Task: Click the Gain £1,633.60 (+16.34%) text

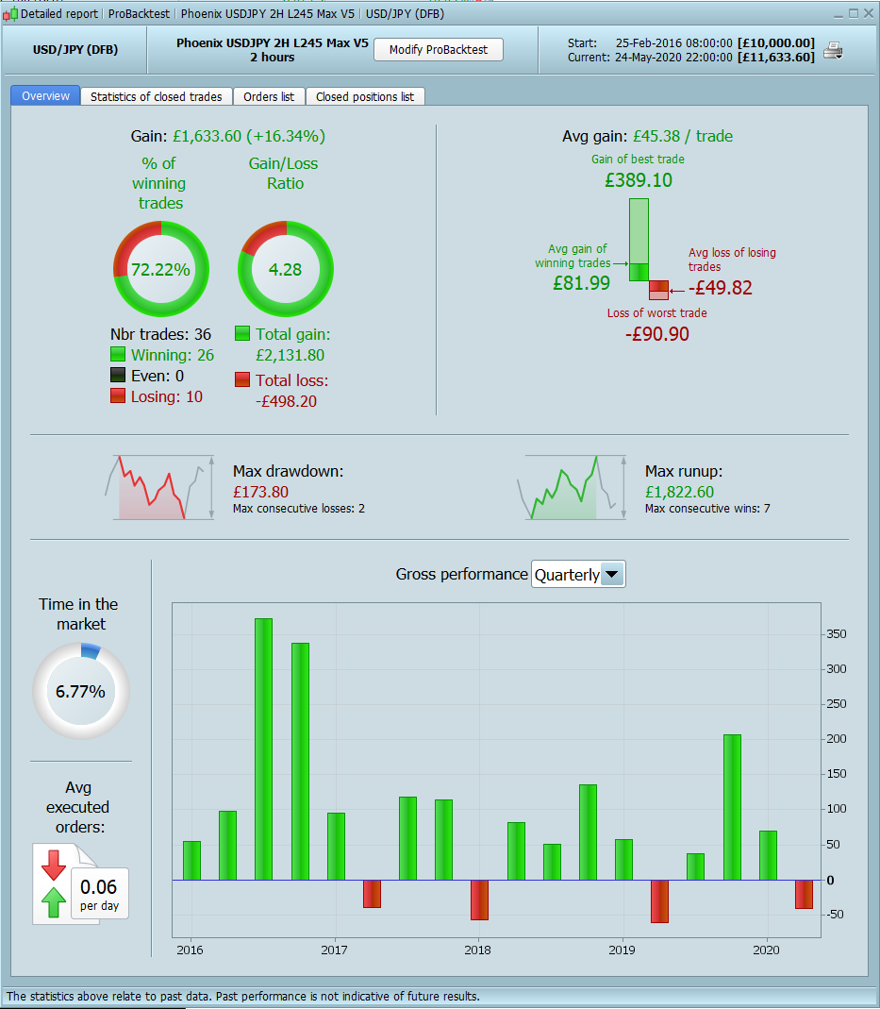Action: tap(228, 136)
